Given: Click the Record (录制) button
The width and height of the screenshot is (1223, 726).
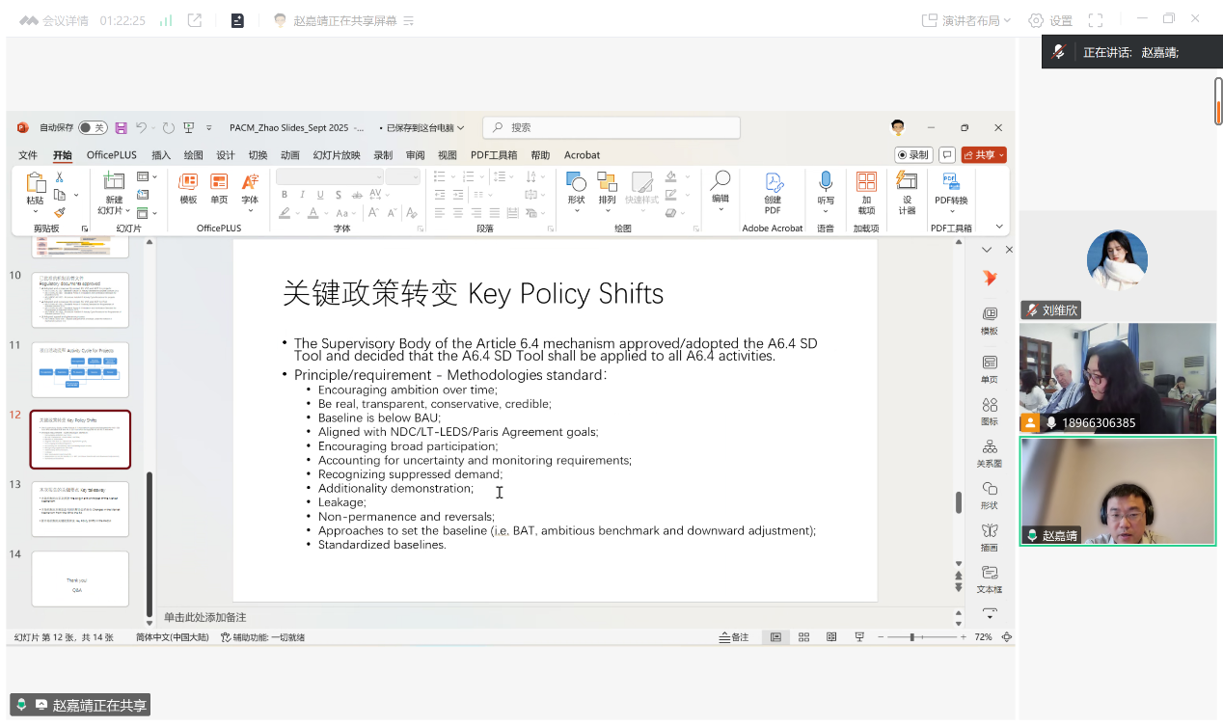Looking at the screenshot, I should (x=912, y=154).
